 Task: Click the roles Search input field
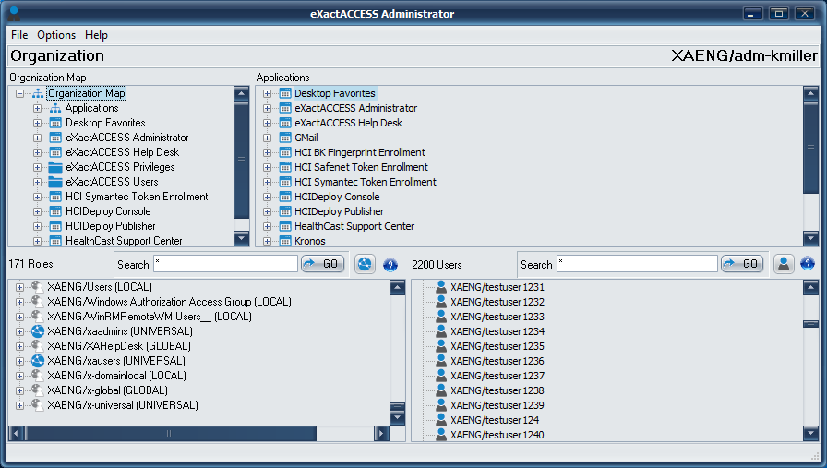tap(226, 264)
